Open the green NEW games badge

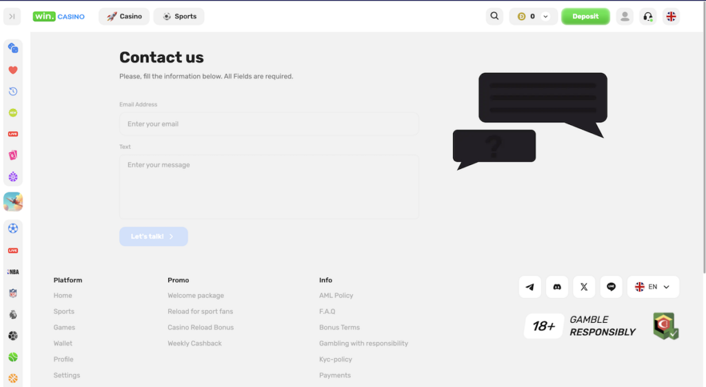[x=13, y=112]
